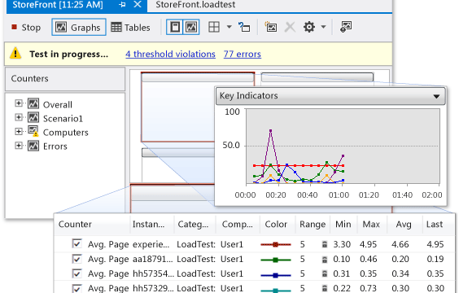Image resolution: width=459 pixels, height=293 pixels.
Task: Click lock icon in aa18791... row
Action: [325, 259]
